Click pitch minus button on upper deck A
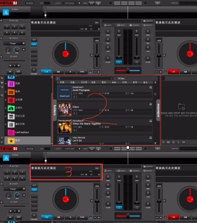Image resolution: width=197 pixels, height=223 pixels. (x=95, y=72)
